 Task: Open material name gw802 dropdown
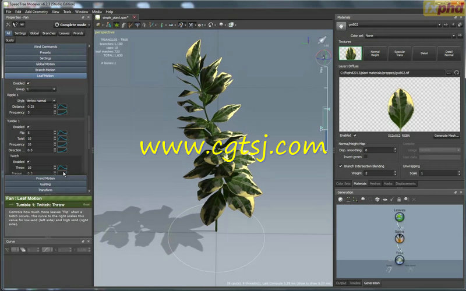394,25
